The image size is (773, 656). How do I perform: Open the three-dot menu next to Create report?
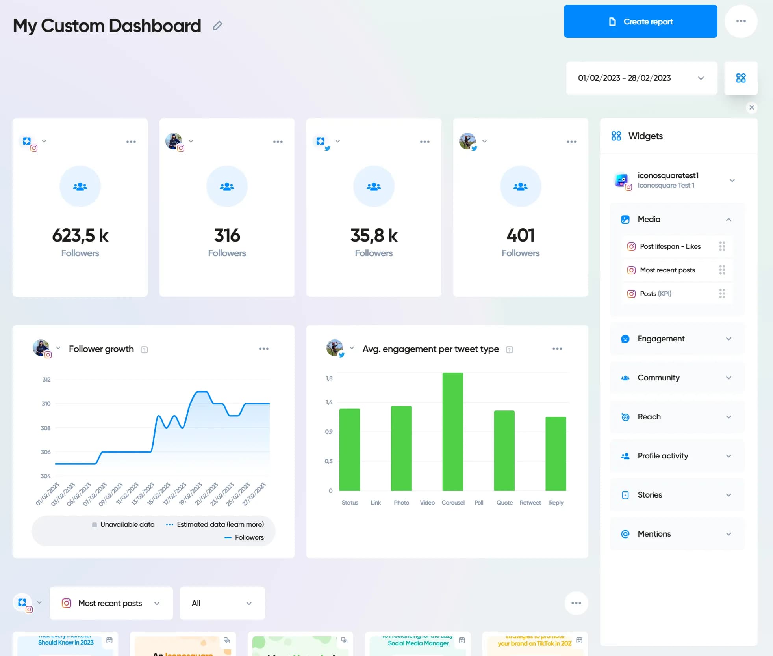(x=741, y=21)
